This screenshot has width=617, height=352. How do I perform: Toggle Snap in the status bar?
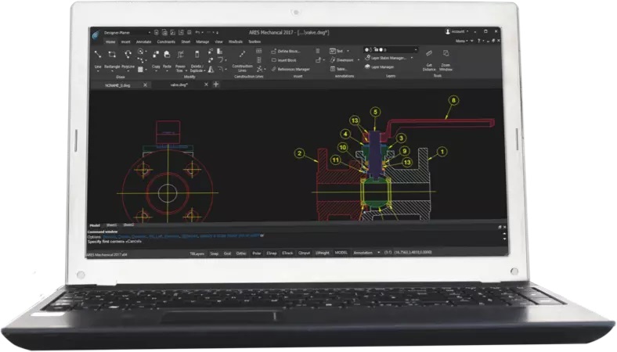[214, 253]
